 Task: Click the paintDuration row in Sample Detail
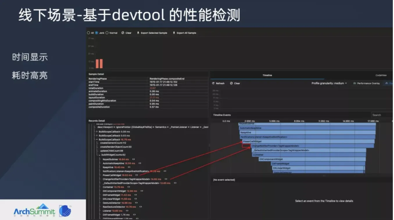tap(148, 104)
